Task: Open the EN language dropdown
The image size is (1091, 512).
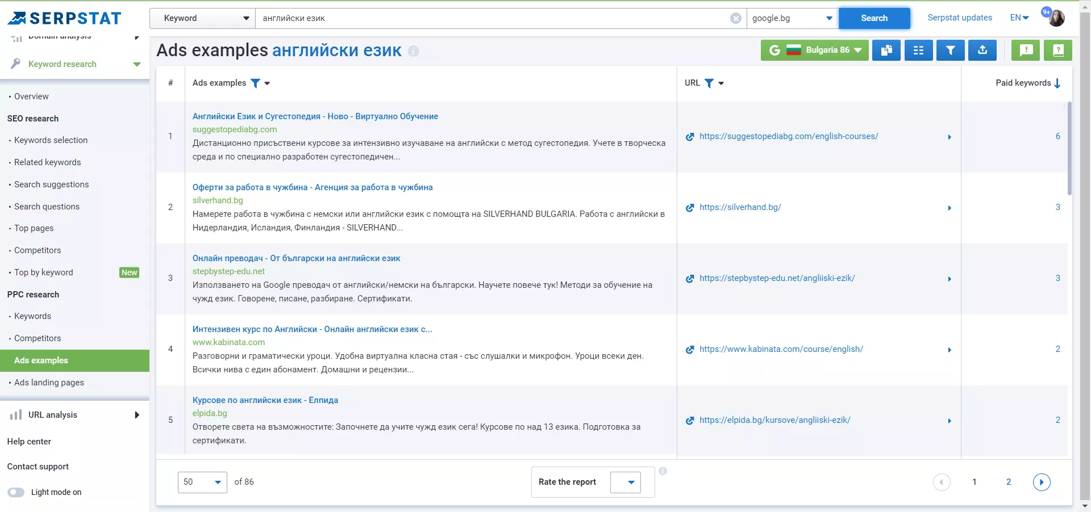Action: tap(1019, 18)
